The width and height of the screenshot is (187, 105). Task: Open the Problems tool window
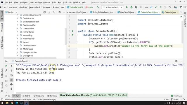[x=39, y=96]
